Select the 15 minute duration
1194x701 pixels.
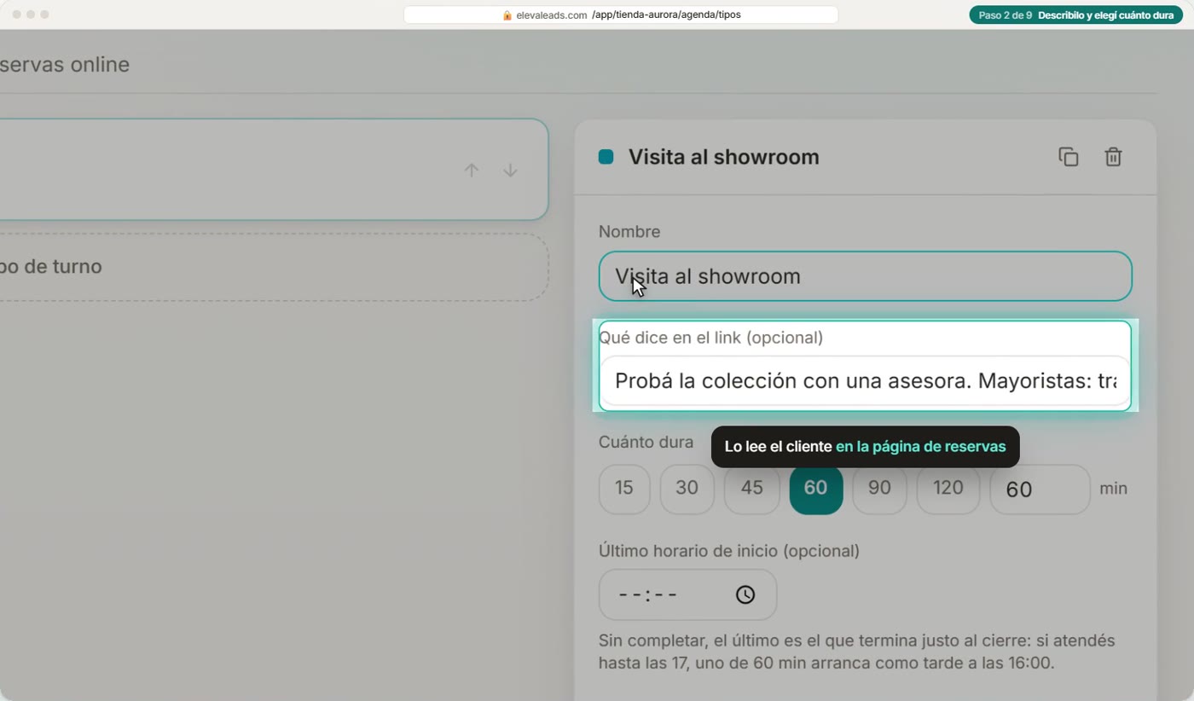tap(624, 489)
